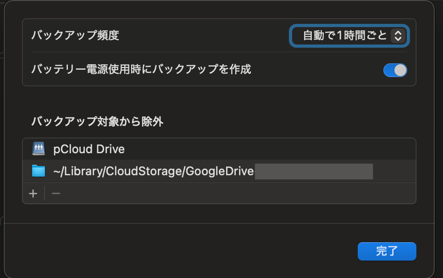Toggle backup on battery power switch
Screen dimensions: 443x278
pos(395,70)
